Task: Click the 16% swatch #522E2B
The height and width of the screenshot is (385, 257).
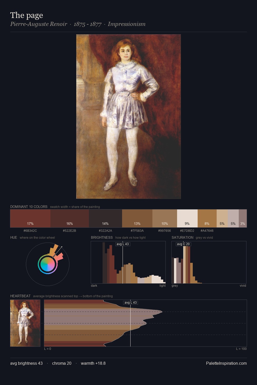Action: tap(70, 218)
